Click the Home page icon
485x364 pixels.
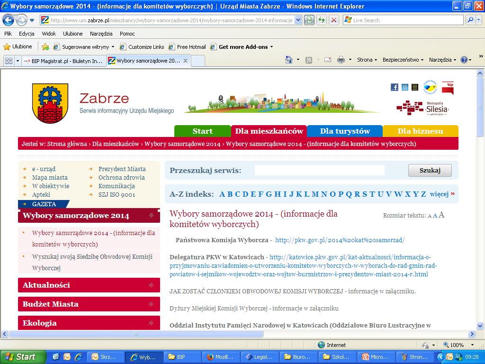point(288,60)
